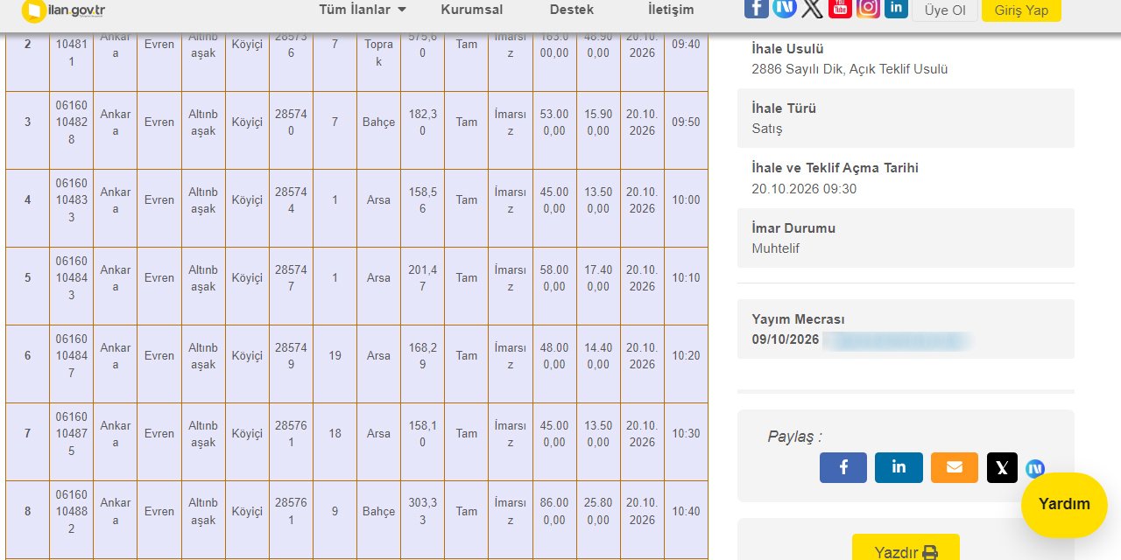Share via Facebook in the Paylaş section
1121x560 pixels.
coord(843,467)
